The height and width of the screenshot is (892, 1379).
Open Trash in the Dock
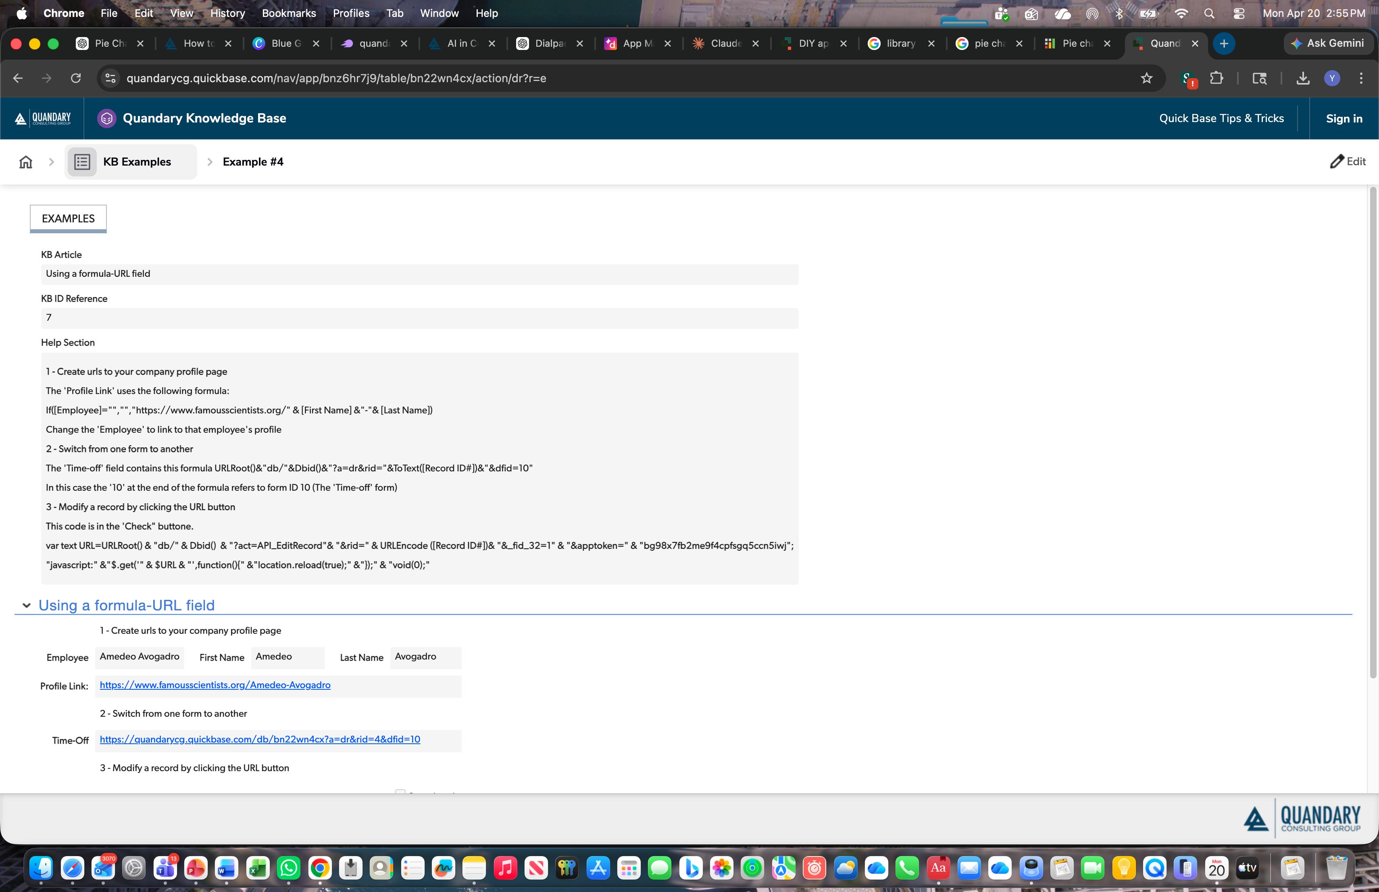pos(1336,868)
